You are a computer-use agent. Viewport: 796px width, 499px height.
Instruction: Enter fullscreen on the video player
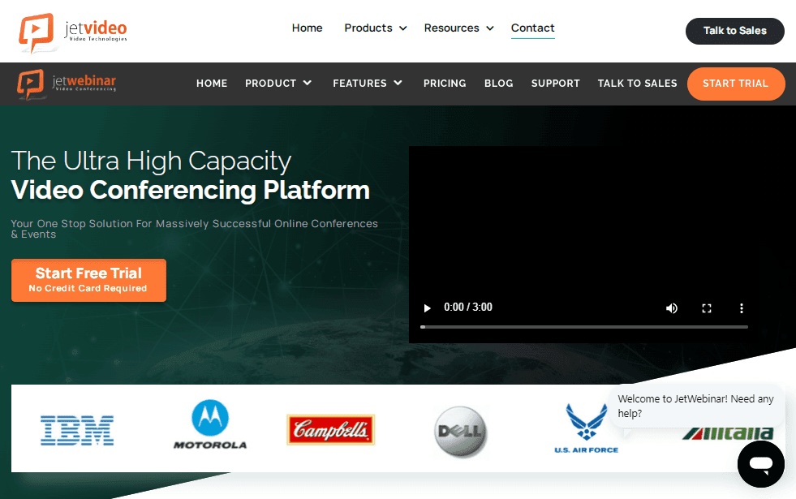click(707, 308)
